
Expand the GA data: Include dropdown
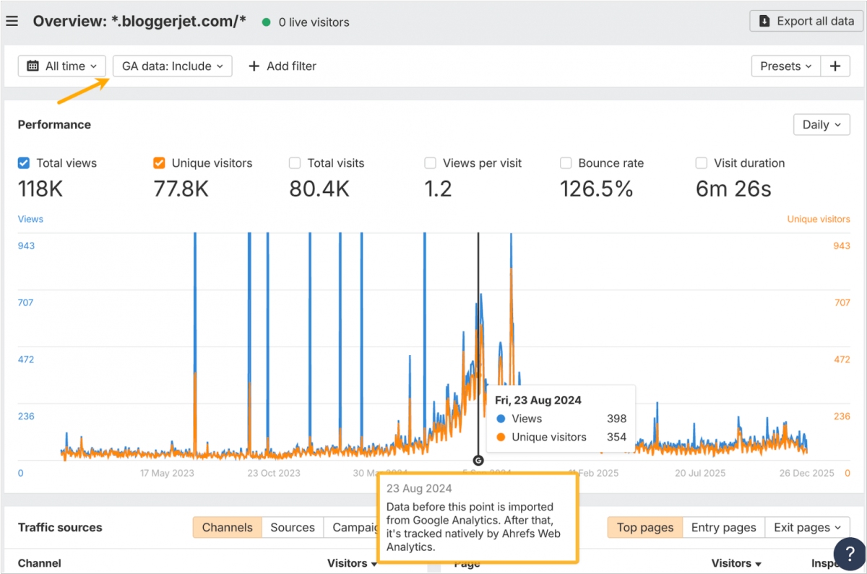coord(173,66)
